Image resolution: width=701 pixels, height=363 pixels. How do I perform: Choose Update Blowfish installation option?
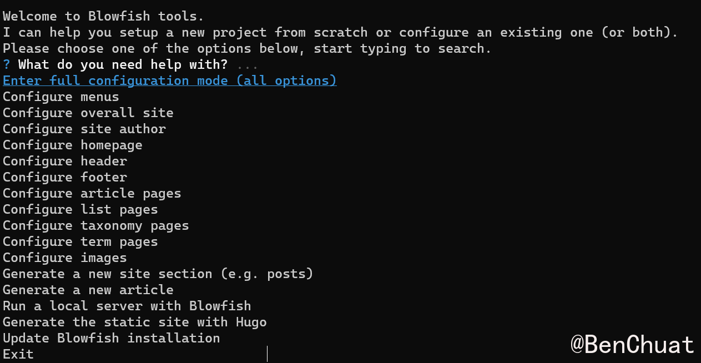[x=112, y=339]
